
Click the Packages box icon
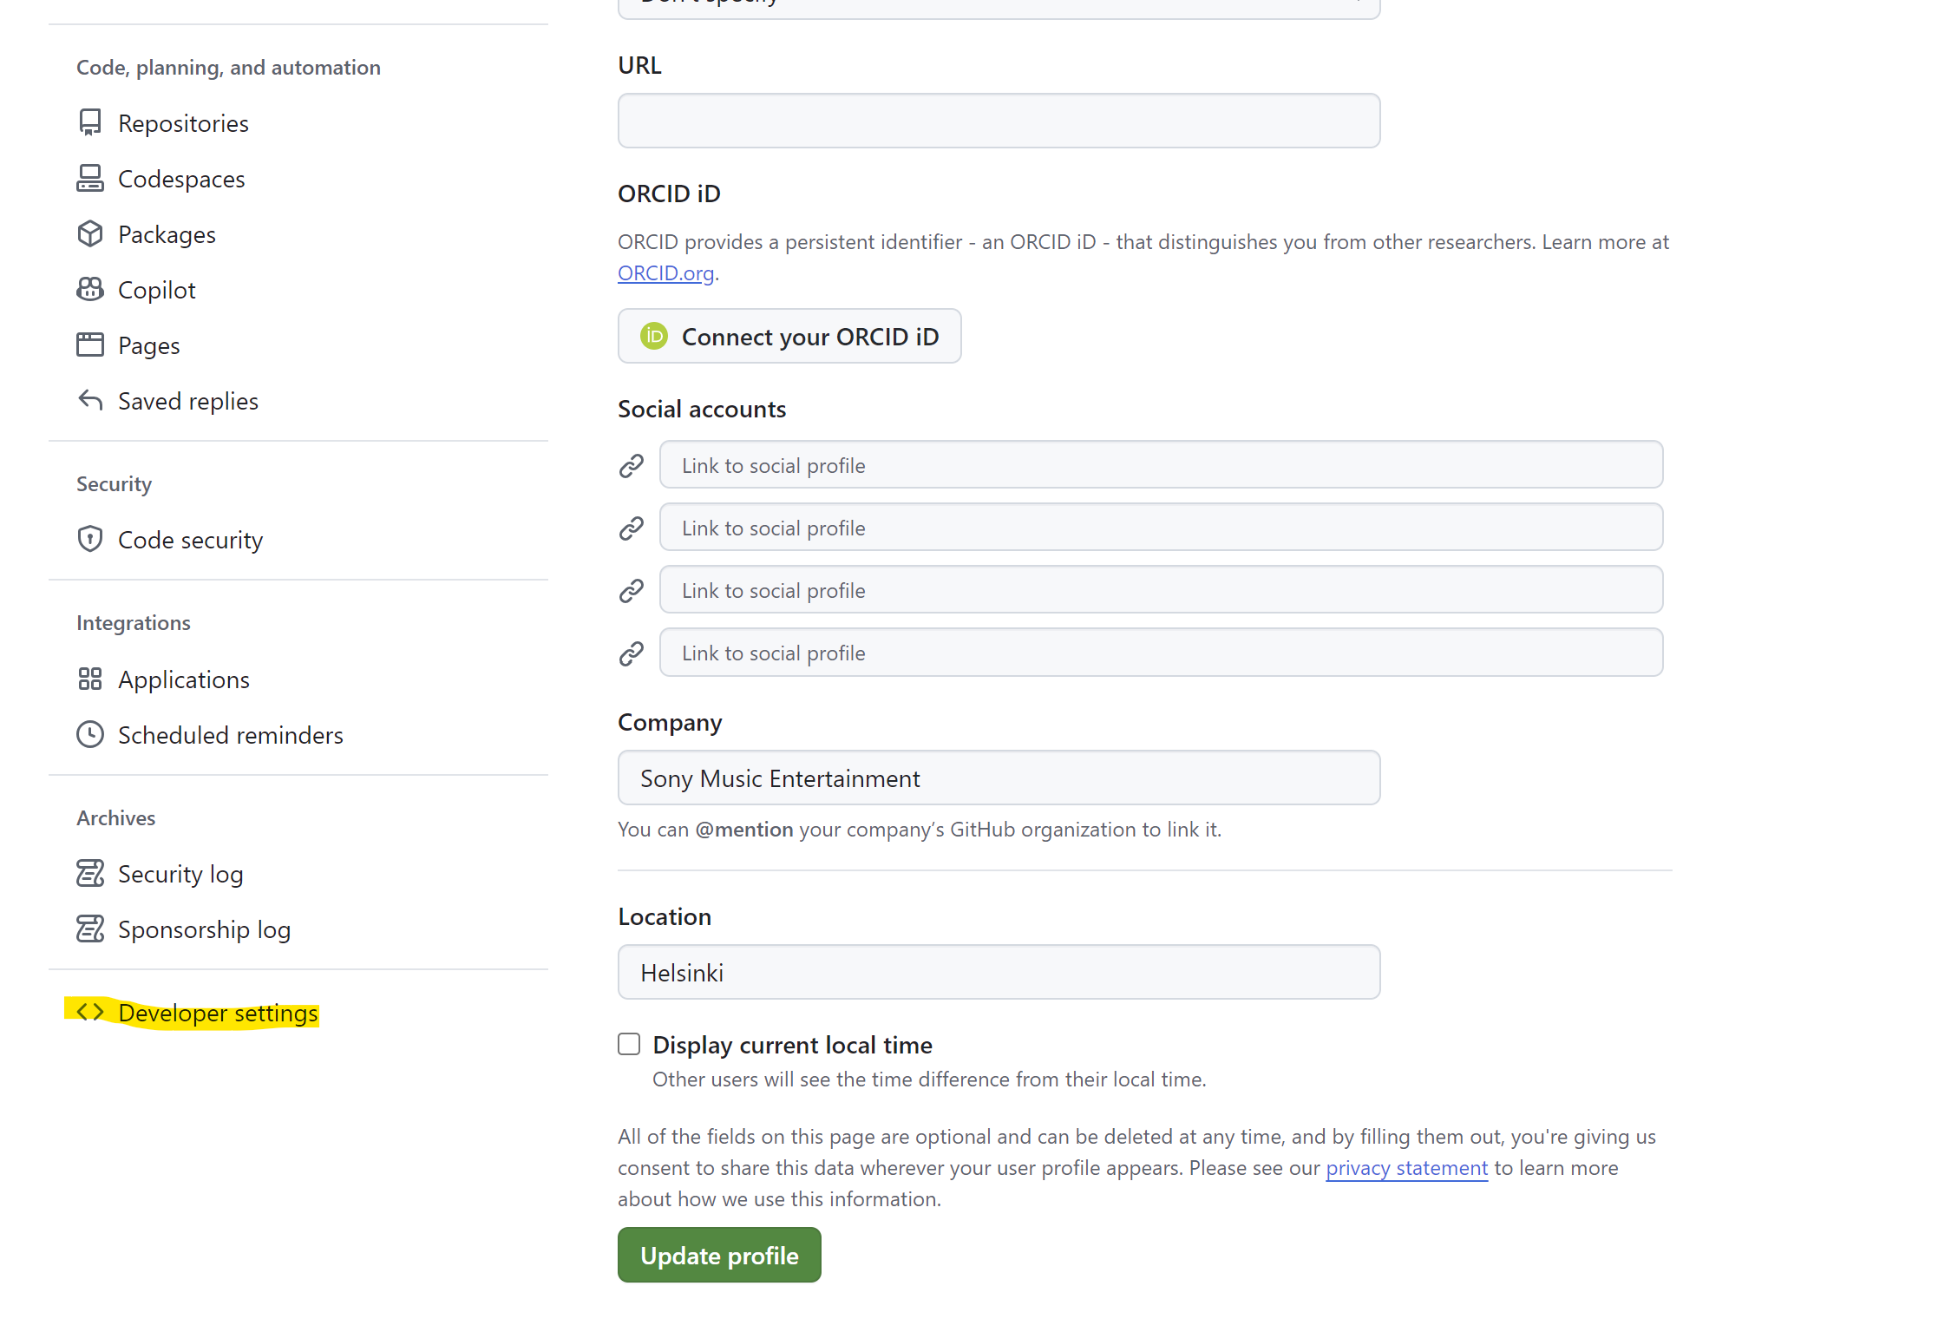(90, 233)
